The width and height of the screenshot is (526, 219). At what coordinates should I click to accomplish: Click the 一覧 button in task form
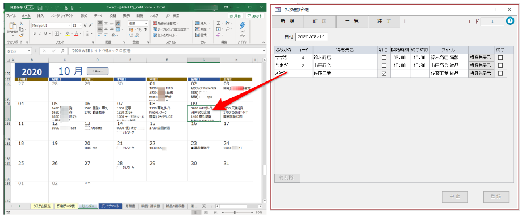point(352,22)
